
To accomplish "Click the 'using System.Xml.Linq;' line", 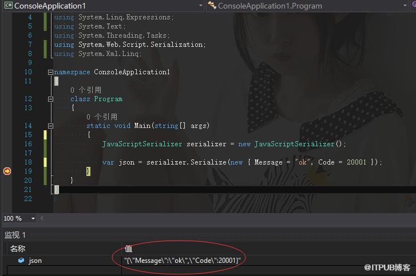I will (98, 54).
